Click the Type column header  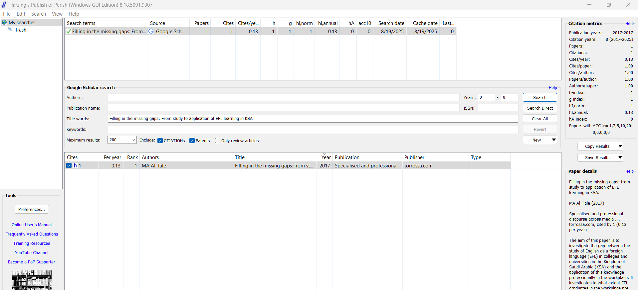490,157
